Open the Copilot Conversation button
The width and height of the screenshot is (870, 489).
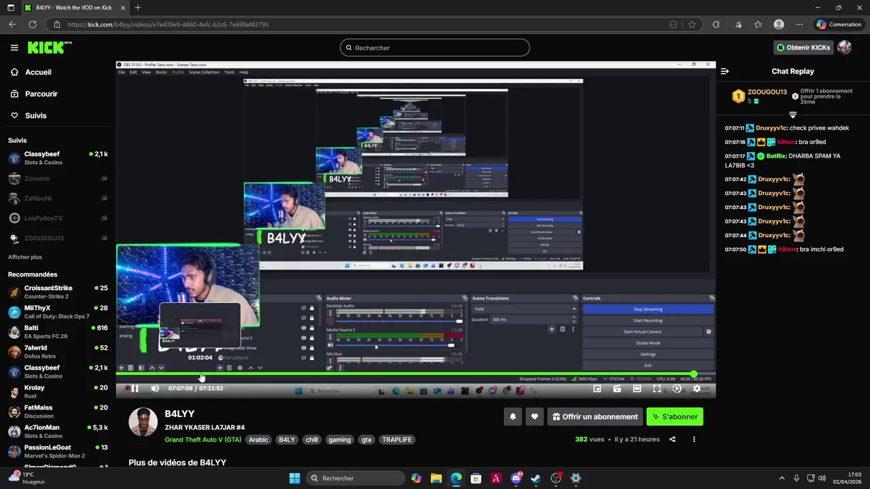[x=839, y=24]
